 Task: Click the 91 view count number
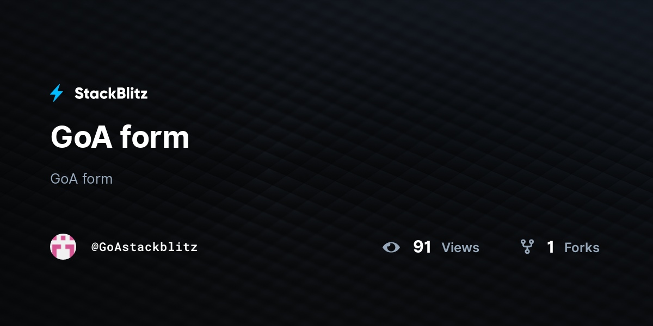[422, 247]
